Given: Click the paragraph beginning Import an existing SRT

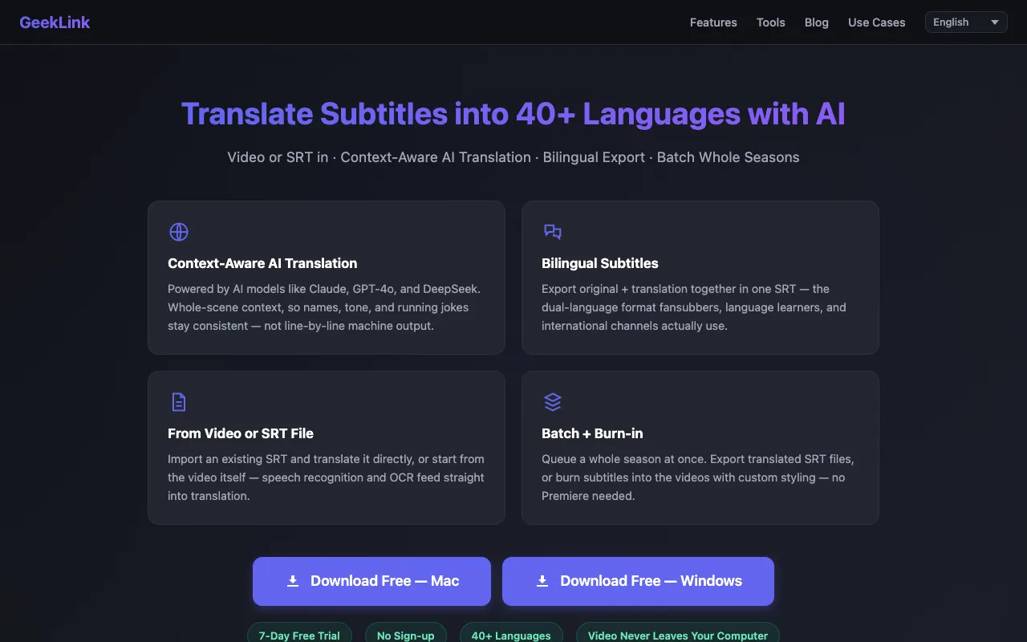Looking at the screenshot, I should tap(326, 477).
